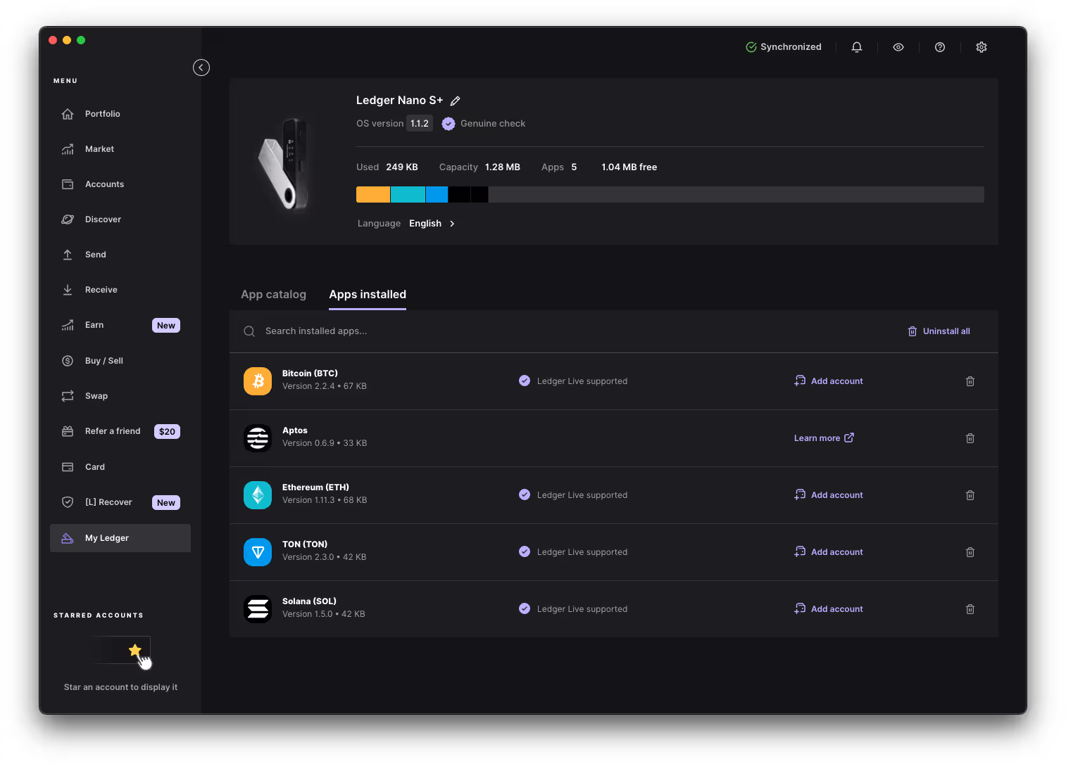Viewport: 1066px width, 766px height.
Task: Switch to App catalog tab
Action: pos(273,295)
